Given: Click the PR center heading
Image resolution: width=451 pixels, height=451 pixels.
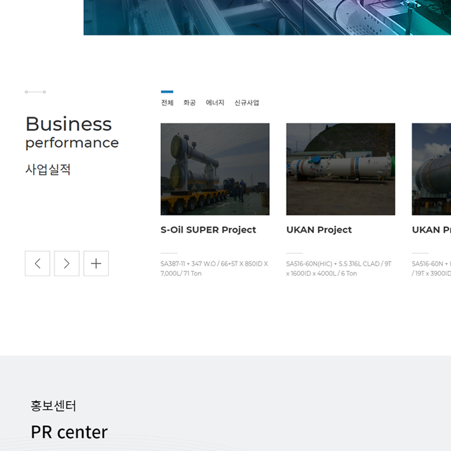Looking at the screenshot, I should [69, 432].
